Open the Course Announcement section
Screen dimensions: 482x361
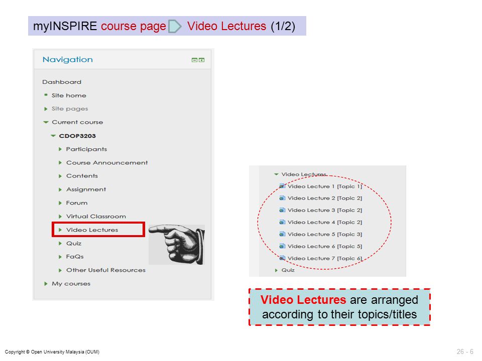[107, 162]
